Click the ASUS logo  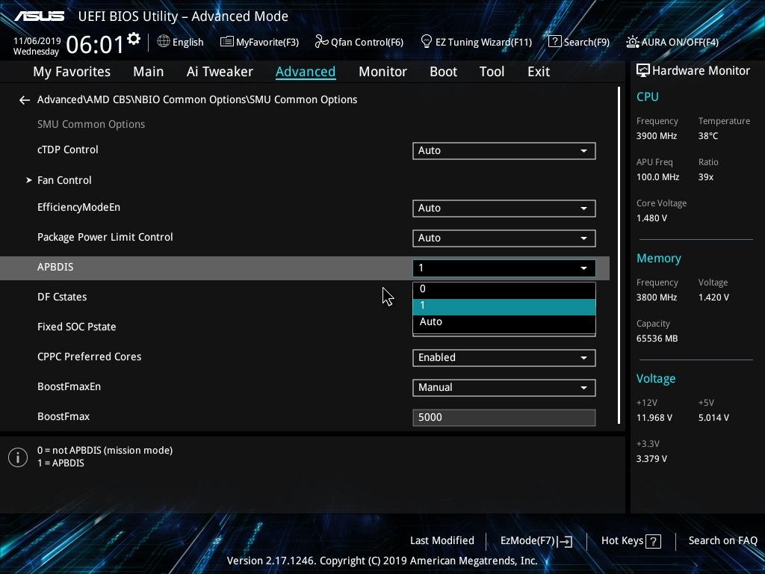tap(39, 16)
